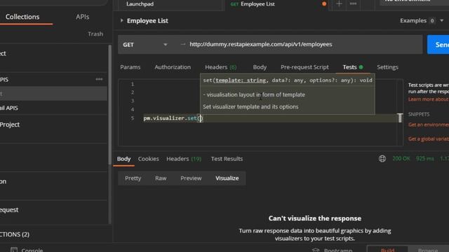449x252 pixels.
Task: Select the PIS collection row
Action: 53,79
